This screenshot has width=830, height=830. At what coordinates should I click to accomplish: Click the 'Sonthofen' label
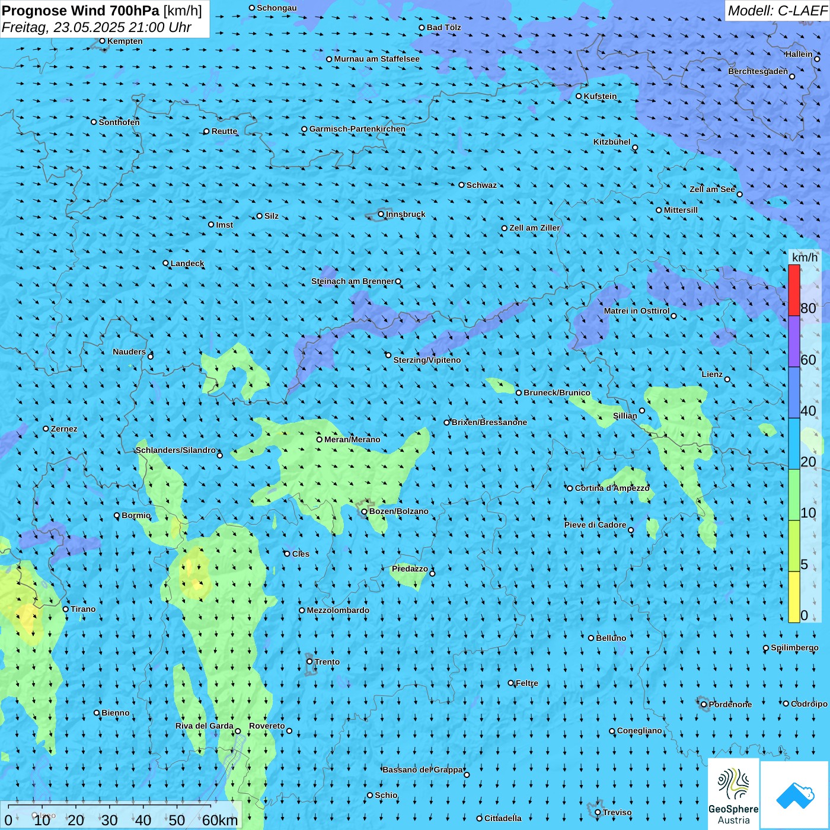coord(119,122)
